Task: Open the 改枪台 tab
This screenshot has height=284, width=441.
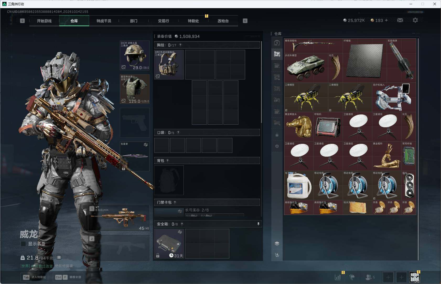Action: click(223, 21)
